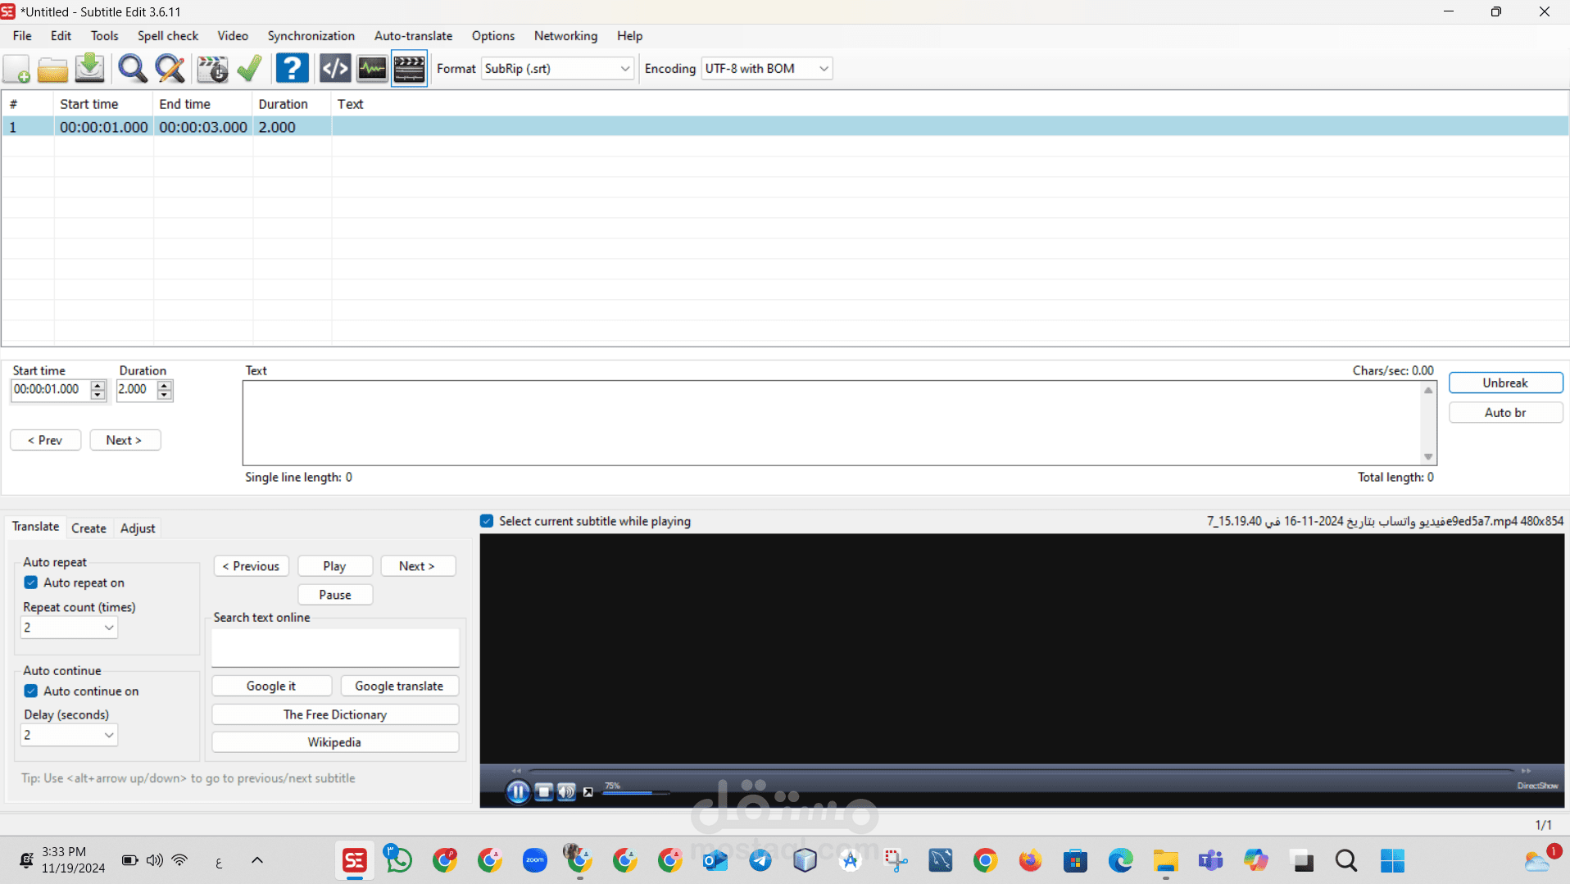Screen dimensions: 1570x884
Task: Expand the Format SubRip dropdown
Action: (x=558, y=69)
